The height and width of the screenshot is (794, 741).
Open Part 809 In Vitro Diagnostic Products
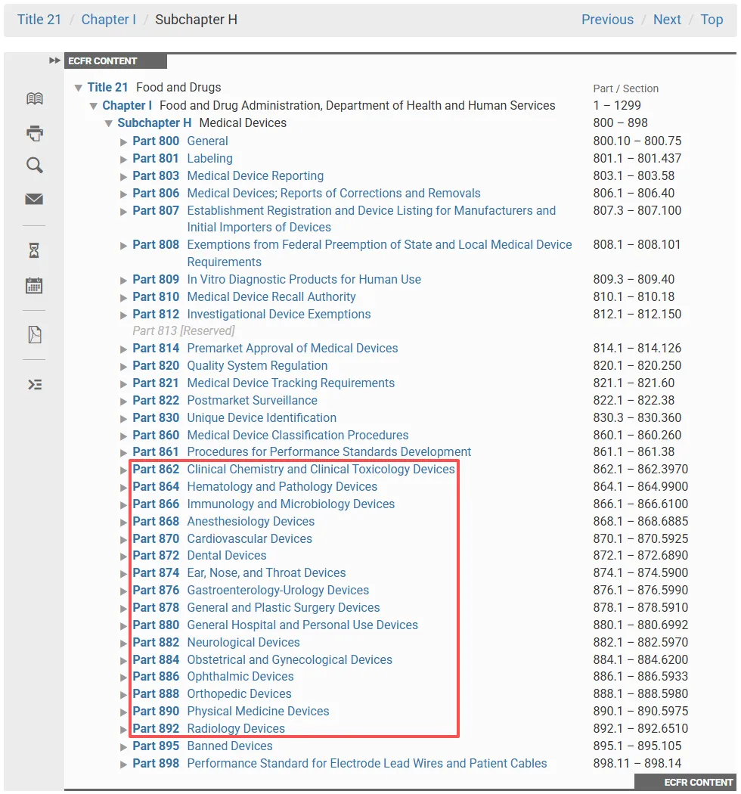(277, 279)
